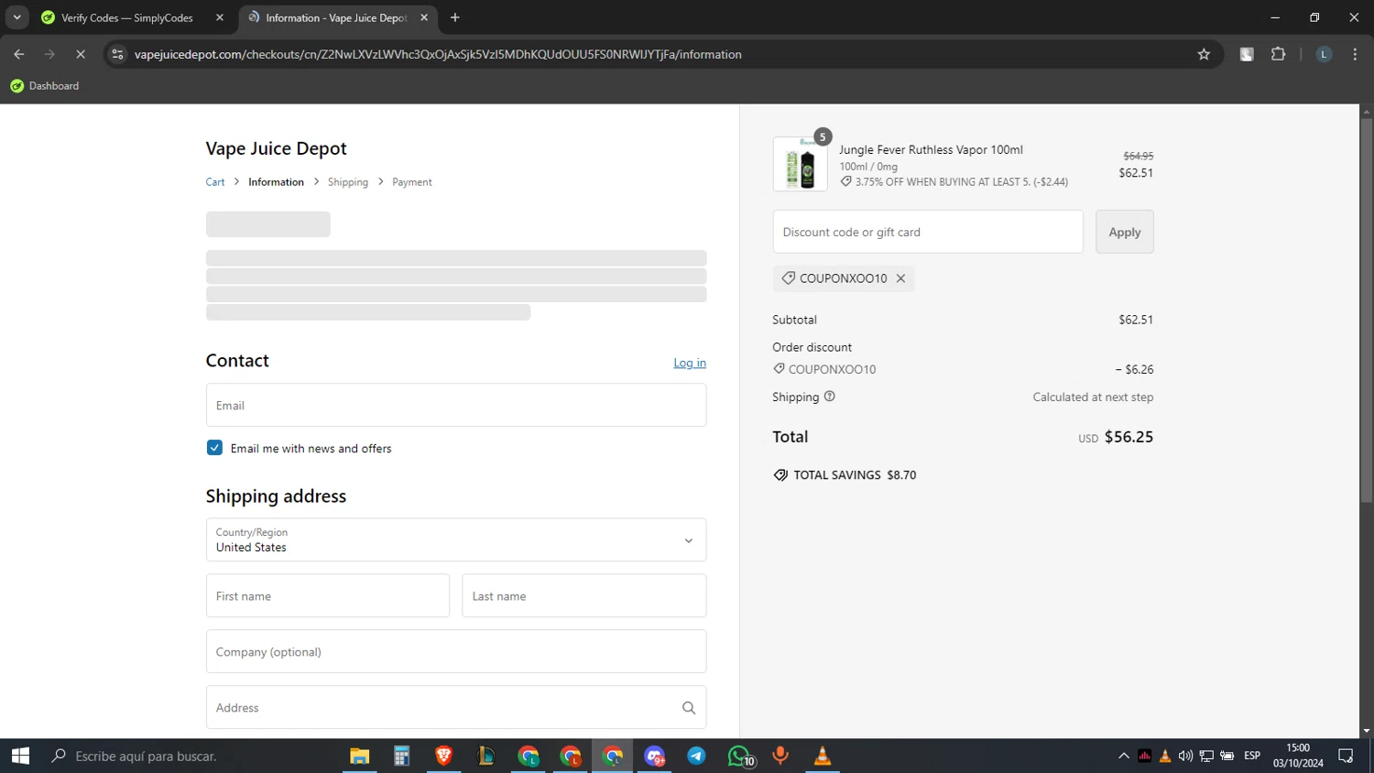This screenshot has width=1374, height=773.
Task: Open the Windows Start menu
Action: pos(20,756)
